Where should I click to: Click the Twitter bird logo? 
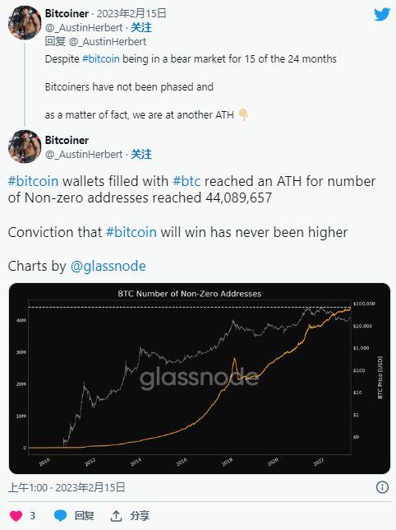[382, 14]
